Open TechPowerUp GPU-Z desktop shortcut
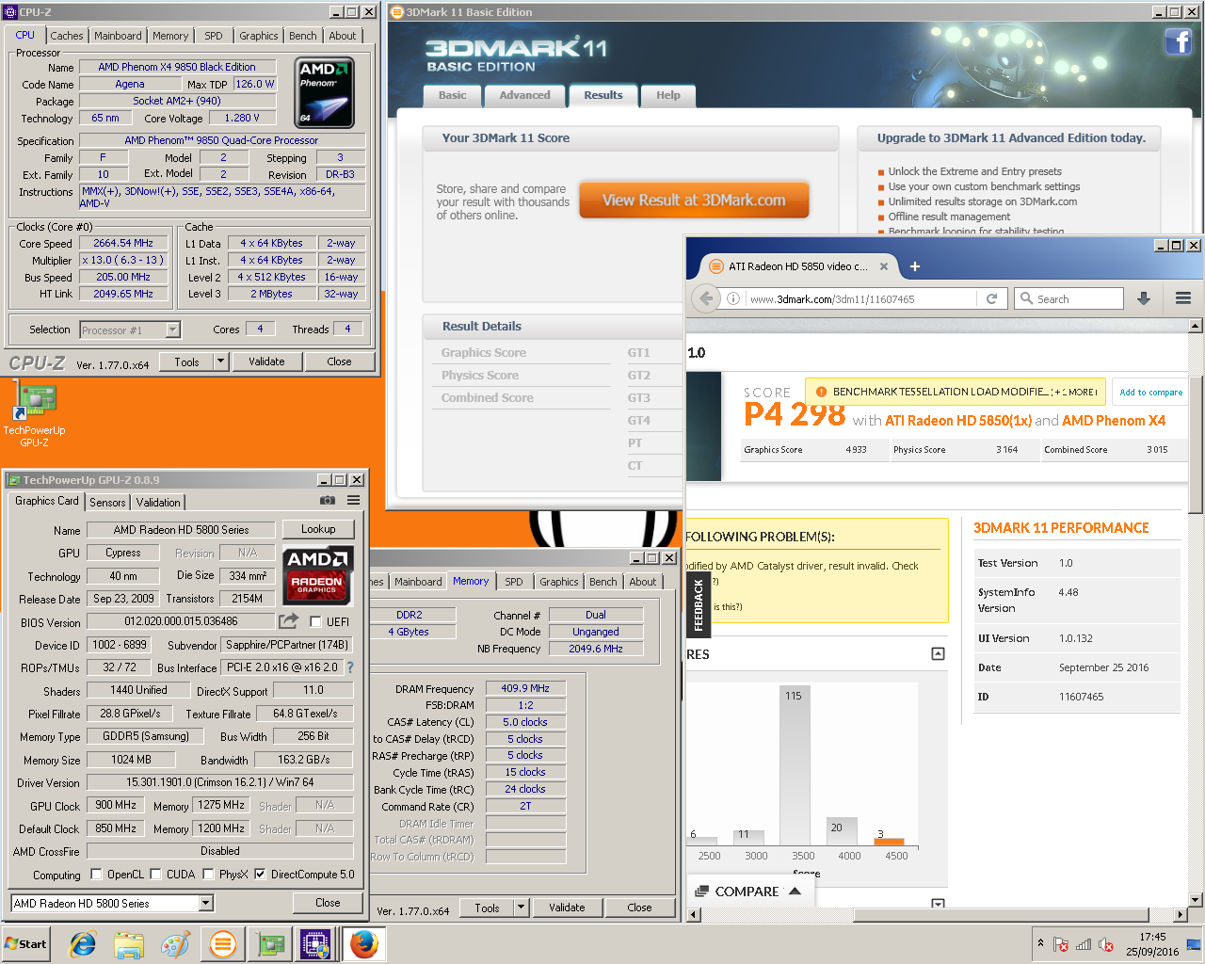Image resolution: width=1205 pixels, height=964 pixels. 34,414
